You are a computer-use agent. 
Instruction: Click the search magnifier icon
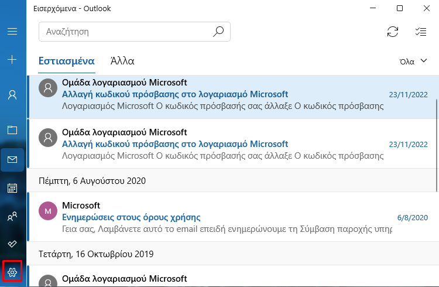tap(218, 32)
